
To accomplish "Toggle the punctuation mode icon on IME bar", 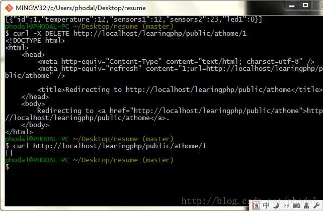I will coord(286,205).
